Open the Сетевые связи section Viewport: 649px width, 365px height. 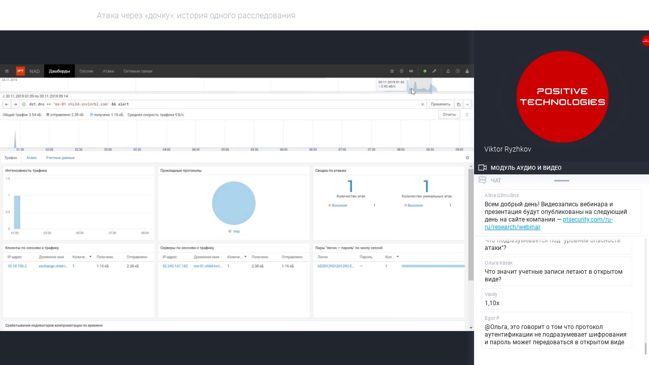click(137, 71)
